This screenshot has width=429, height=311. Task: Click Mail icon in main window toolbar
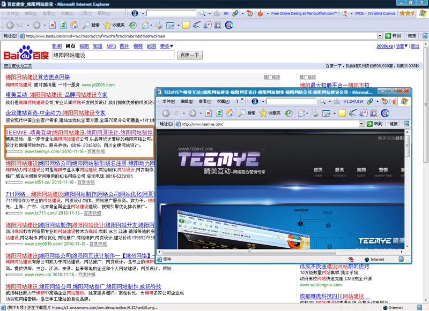(145, 25)
